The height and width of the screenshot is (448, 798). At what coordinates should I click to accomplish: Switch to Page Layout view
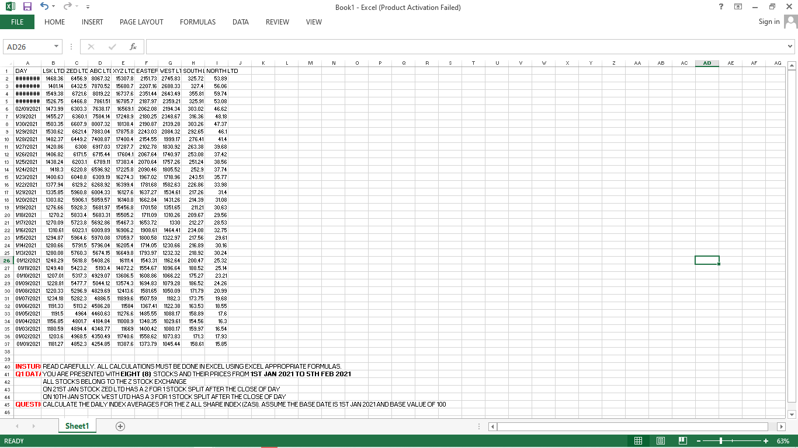point(660,441)
